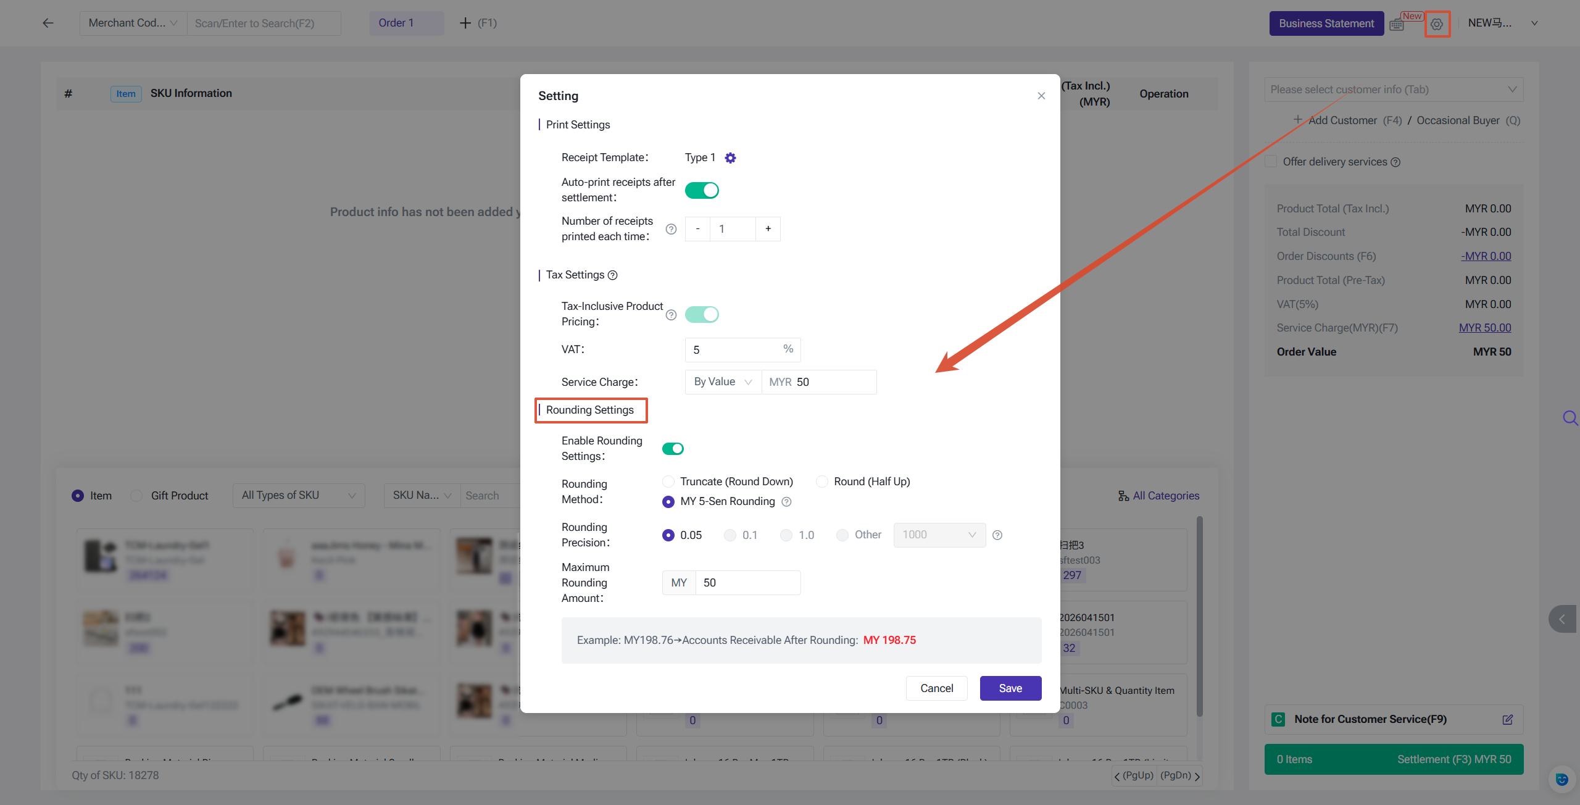Open the Service Charge By Value dropdown
1580x805 pixels.
pos(723,382)
